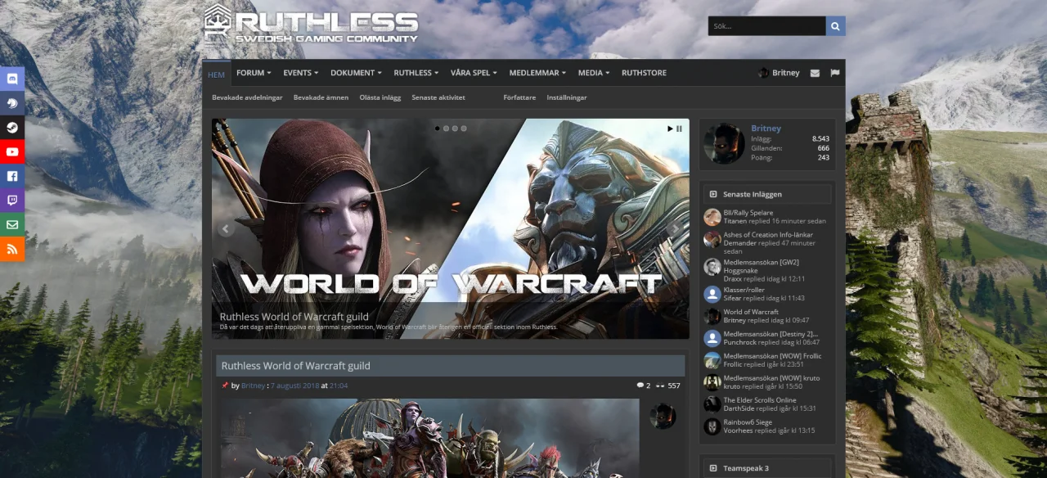Image resolution: width=1047 pixels, height=478 pixels.
Task: Select the second slider dot
Action: tap(447, 129)
